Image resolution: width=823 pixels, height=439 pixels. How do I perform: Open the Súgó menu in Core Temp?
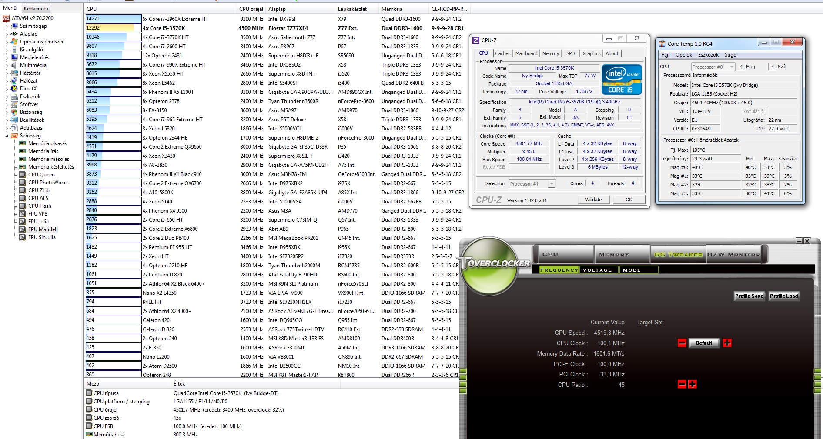point(730,55)
